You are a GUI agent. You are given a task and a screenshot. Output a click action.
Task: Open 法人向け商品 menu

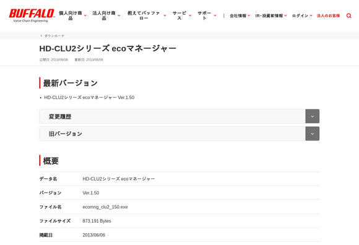coord(106,15)
